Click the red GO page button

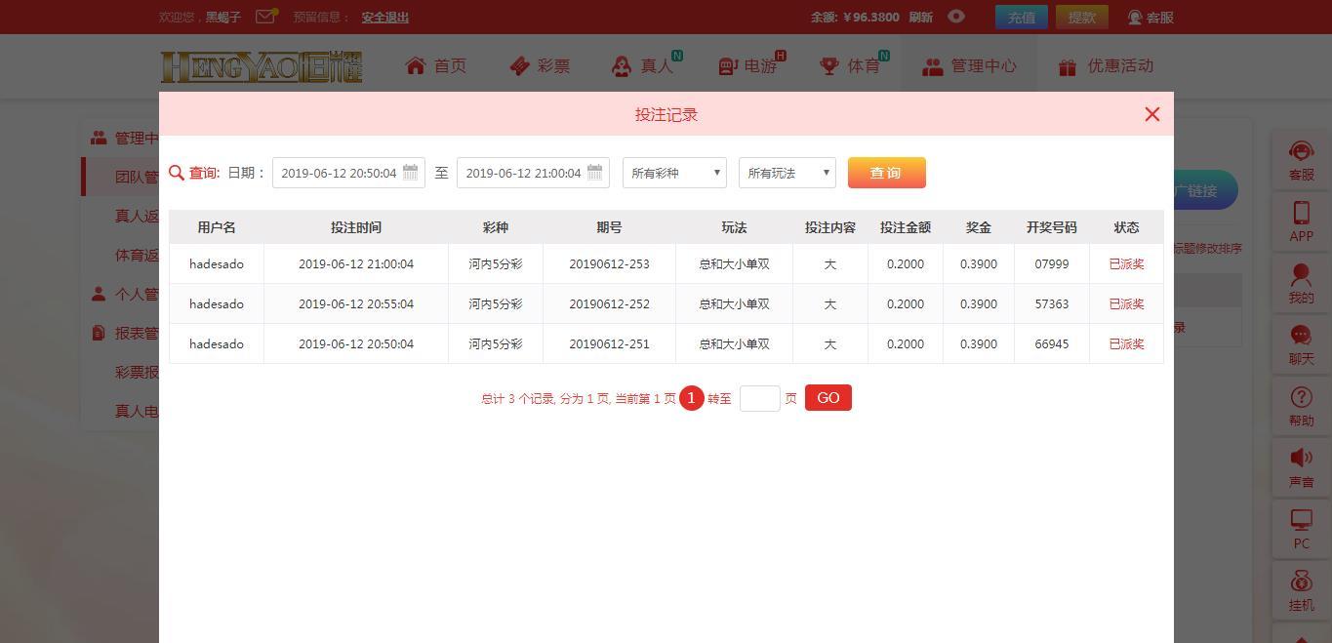(827, 398)
